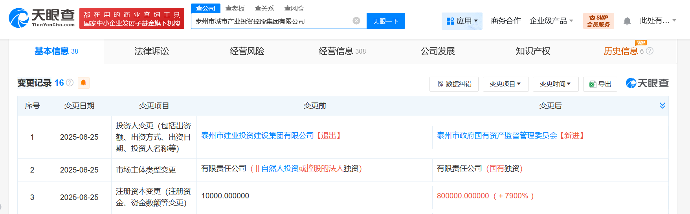The height and width of the screenshot is (214, 690).
Task: Click the 序号 column header
Action: (x=32, y=106)
